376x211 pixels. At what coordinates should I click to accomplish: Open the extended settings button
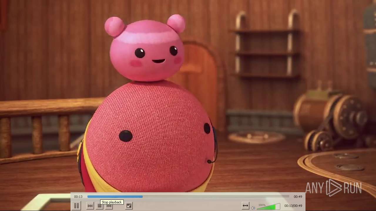click(245, 206)
